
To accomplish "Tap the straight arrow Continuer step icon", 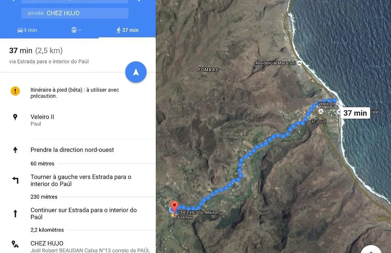I will [15, 213].
